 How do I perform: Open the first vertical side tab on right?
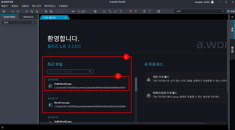click(232, 29)
